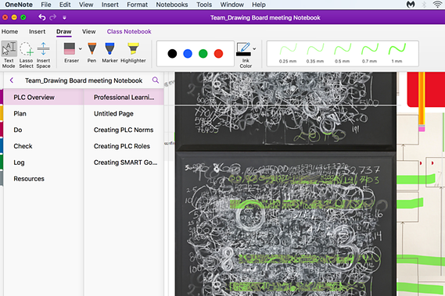Pick the Pen drawing tool
Viewport: 445px width, 296px height.
[92, 52]
